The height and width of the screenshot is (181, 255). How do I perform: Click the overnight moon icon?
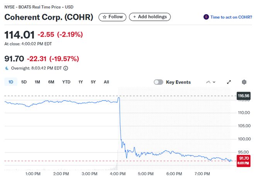(7, 68)
